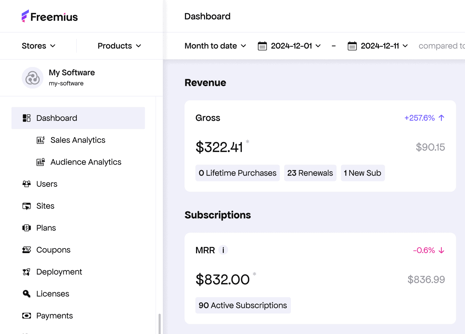Click the sidebar vertical scrollbar
This screenshot has width=465, height=334.
pyautogui.click(x=160, y=324)
